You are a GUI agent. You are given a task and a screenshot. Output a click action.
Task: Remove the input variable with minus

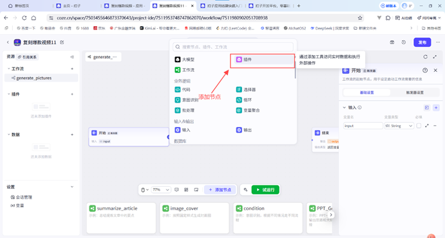(x=435, y=126)
